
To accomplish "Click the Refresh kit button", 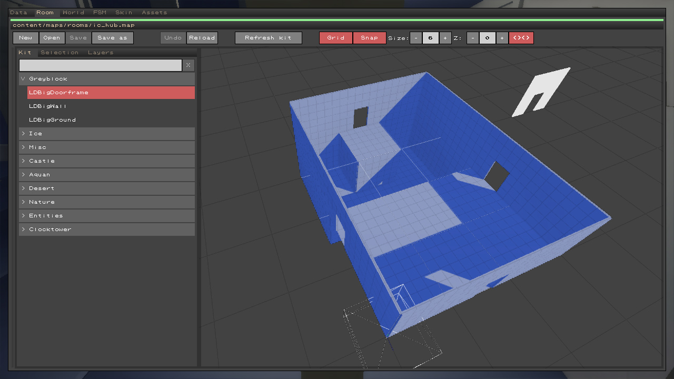I will [x=269, y=38].
